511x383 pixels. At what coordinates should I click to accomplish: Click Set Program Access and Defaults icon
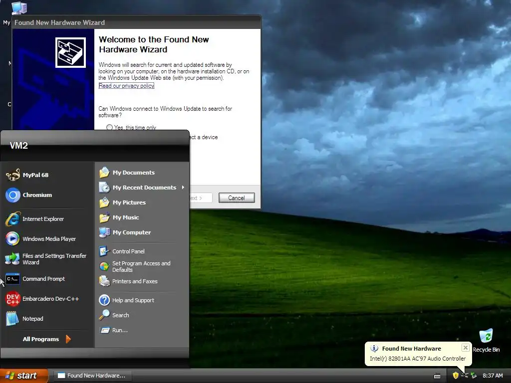104,266
